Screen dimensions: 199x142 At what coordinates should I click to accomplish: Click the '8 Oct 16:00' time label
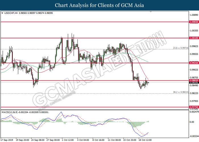pos(99,140)
